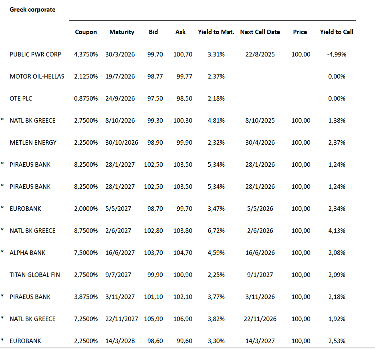Click the Bid column header
375x349 pixels.
coord(153,32)
